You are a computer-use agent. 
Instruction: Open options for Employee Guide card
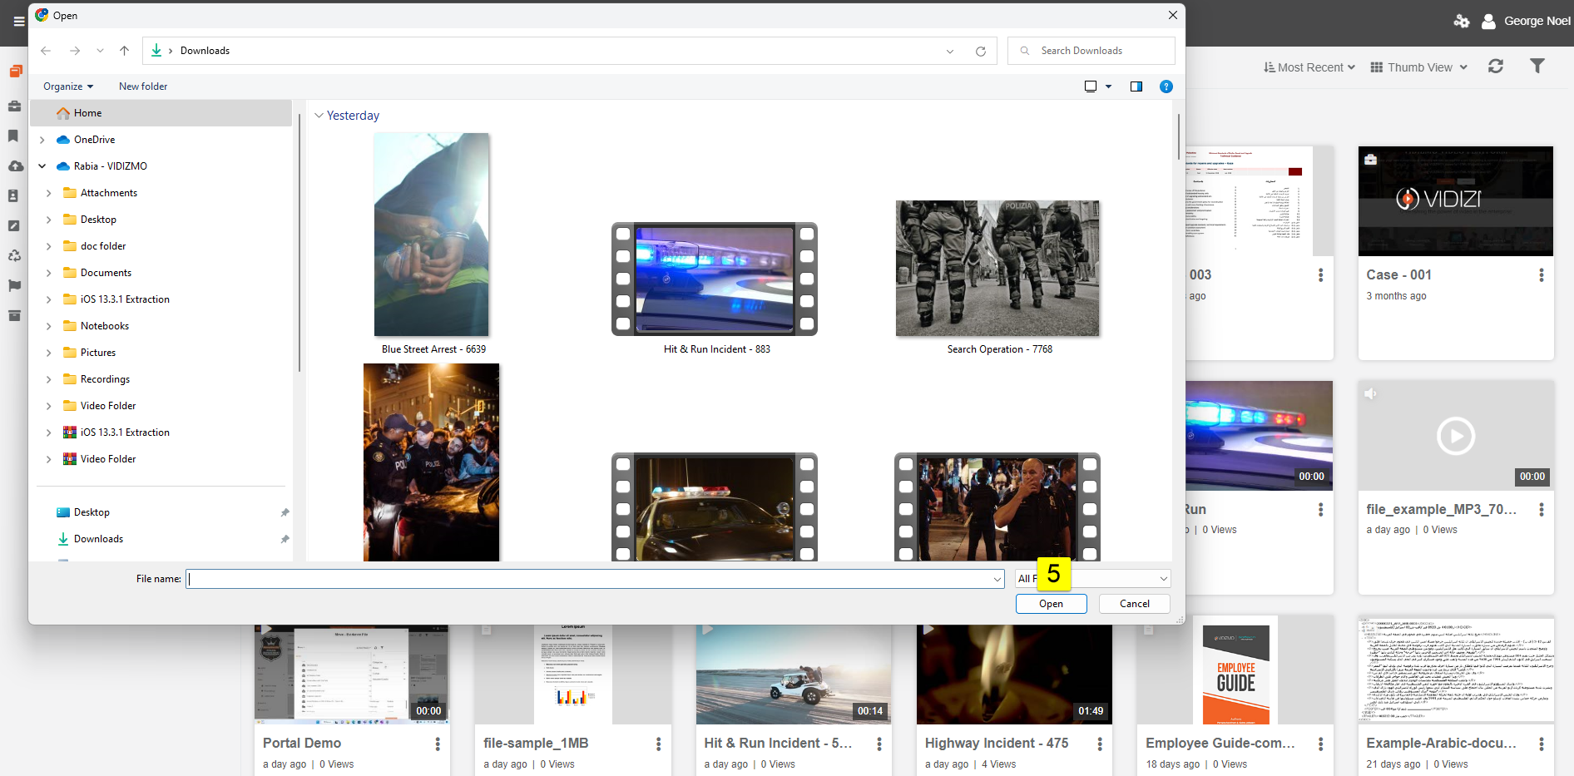point(1320,744)
